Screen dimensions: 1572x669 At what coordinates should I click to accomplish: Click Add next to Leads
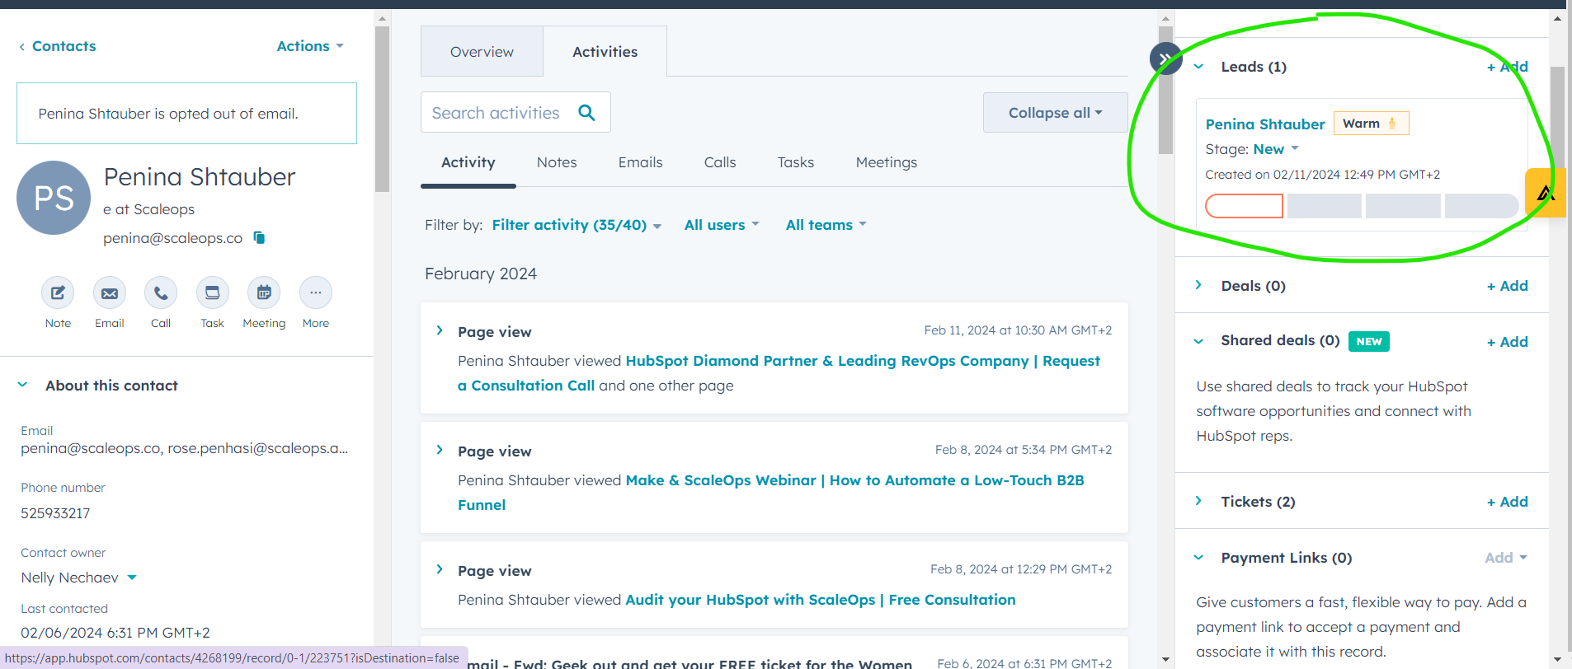coord(1508,67)
